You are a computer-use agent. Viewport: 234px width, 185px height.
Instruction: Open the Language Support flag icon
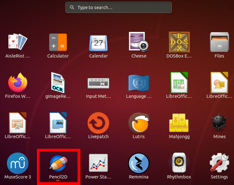[x=139, y=83]
